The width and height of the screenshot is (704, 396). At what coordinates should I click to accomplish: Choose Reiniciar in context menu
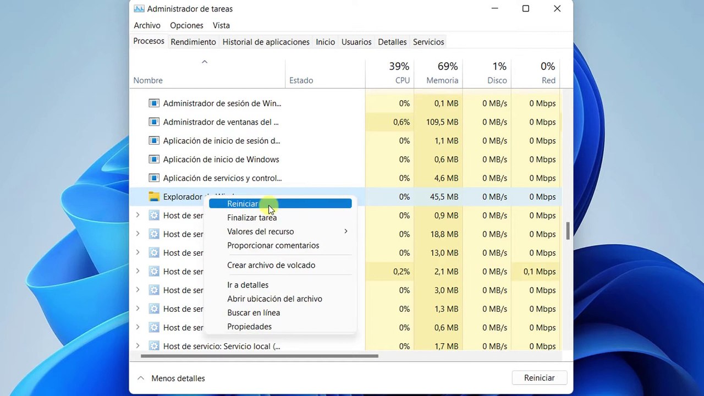point(280,204)
